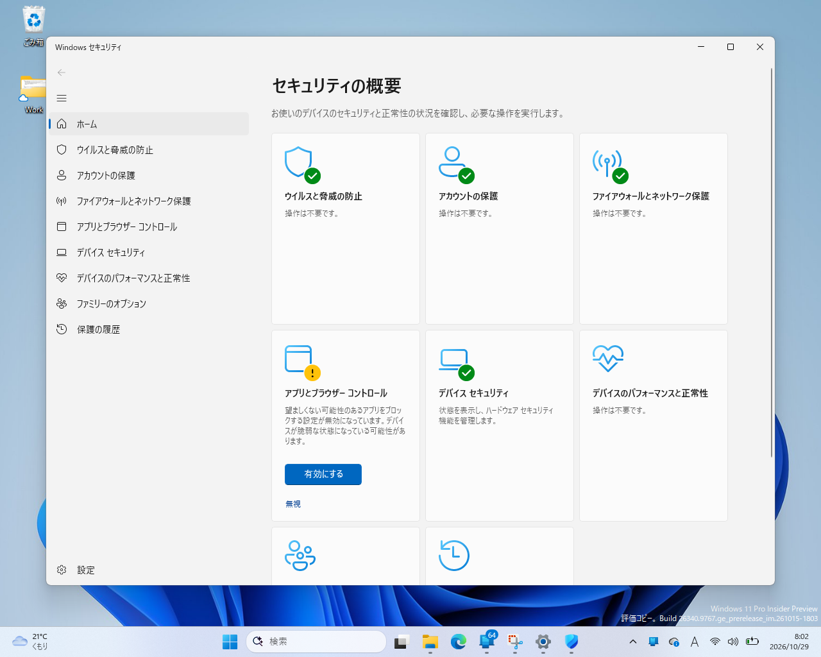
Task: Click the vertical scrollbar of the overview
Action: click(x=771, y=263)
